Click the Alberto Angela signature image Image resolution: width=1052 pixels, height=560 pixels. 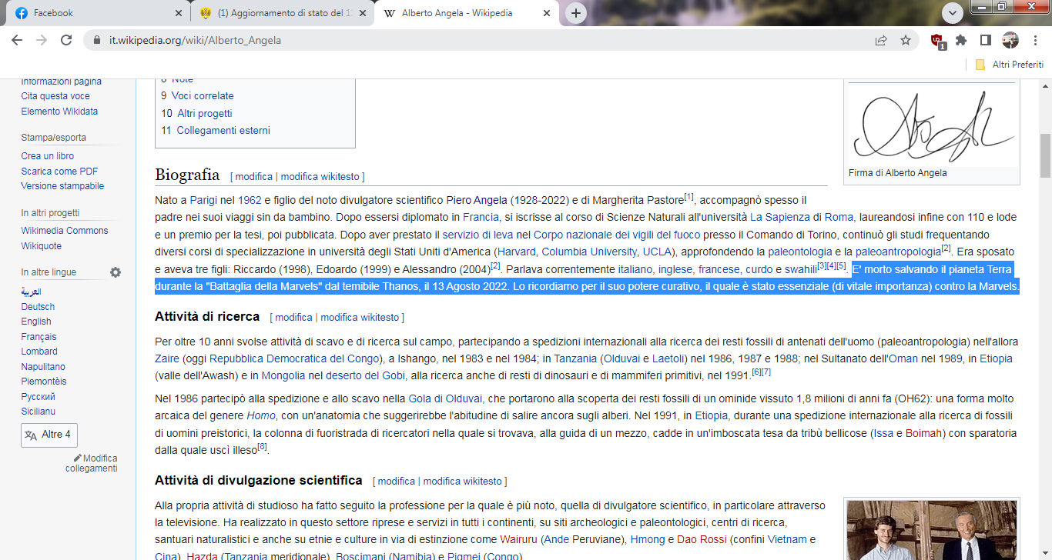pyautogui.click(x=932, y=125)
